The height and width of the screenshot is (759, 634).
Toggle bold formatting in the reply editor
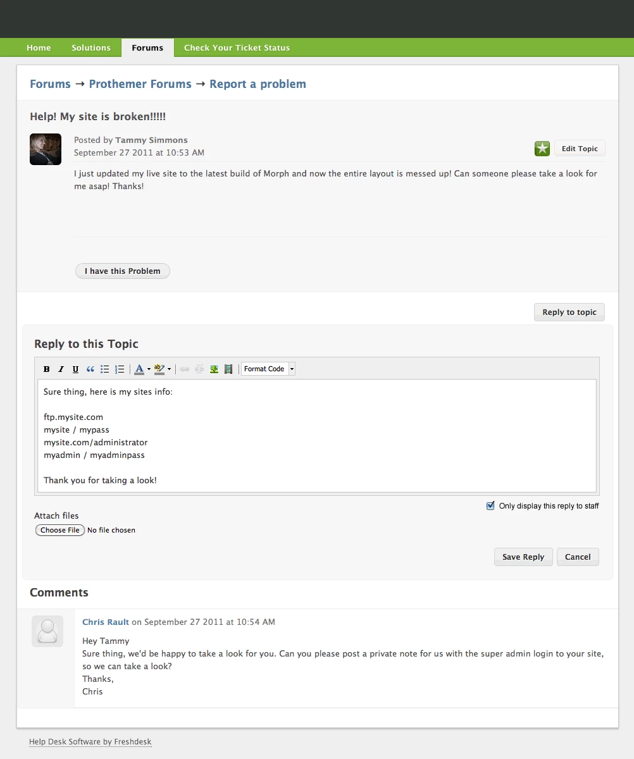coord(47,369)
